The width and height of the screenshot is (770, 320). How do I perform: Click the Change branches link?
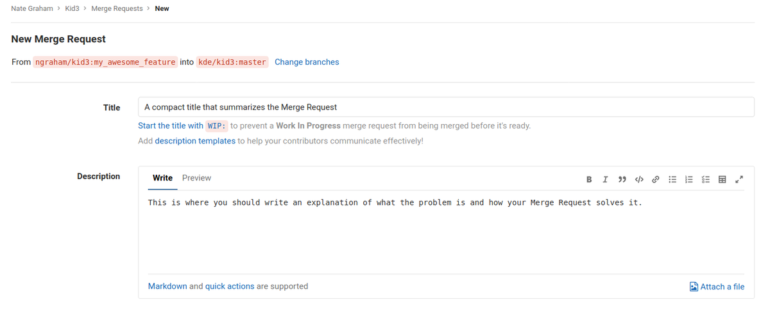pyautogui.click(x=307, y=62)
